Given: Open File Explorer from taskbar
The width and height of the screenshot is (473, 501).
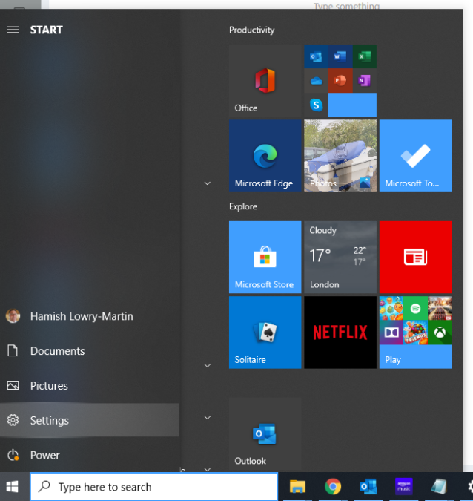Looking at the screenshot, I should [x=297, y=487].
